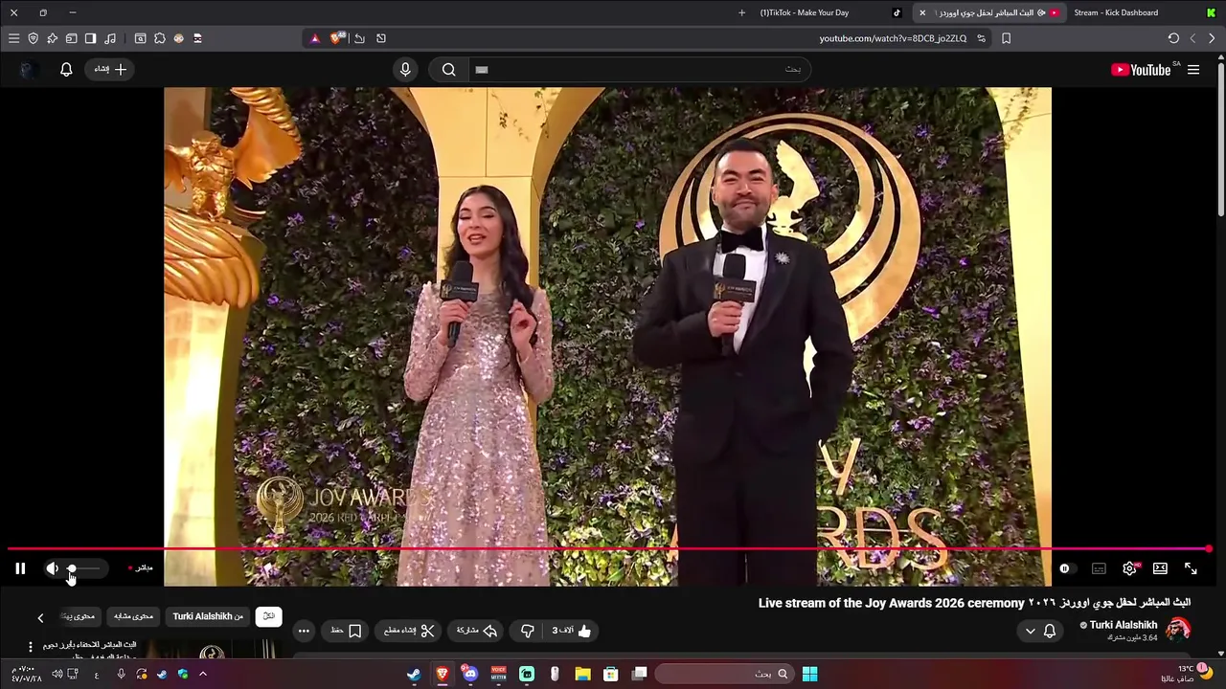Enter fullscreen mode on the video
Screen dimensions: 1226x689
coord(1191,568)
